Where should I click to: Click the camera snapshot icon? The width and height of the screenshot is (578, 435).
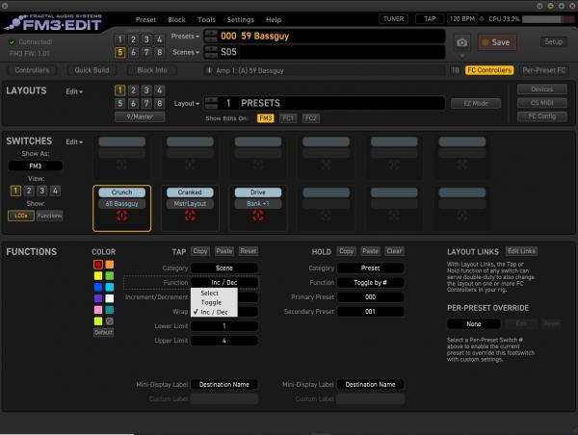tap(461, 42)
